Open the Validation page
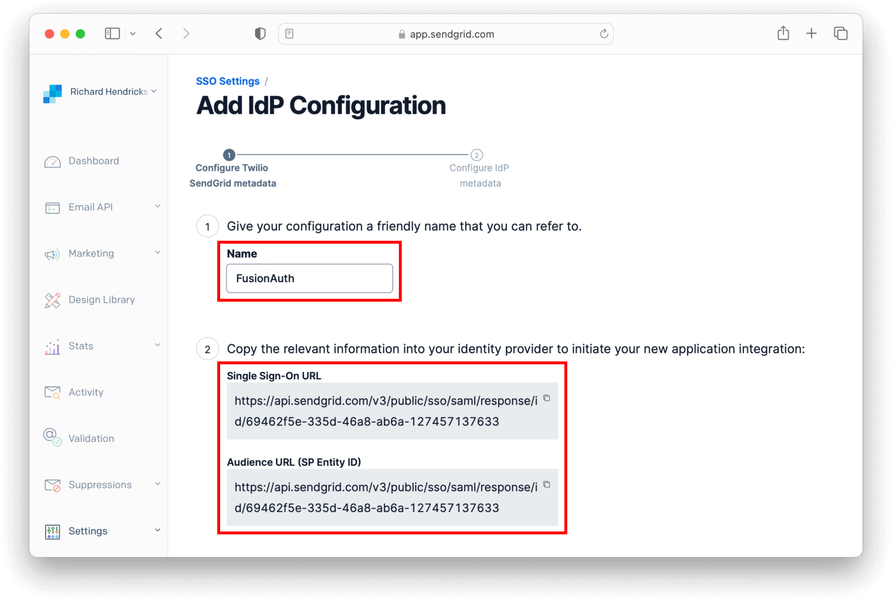Image resolution: width=892 pixels, height=601 pixels. [x=91, y=438]
